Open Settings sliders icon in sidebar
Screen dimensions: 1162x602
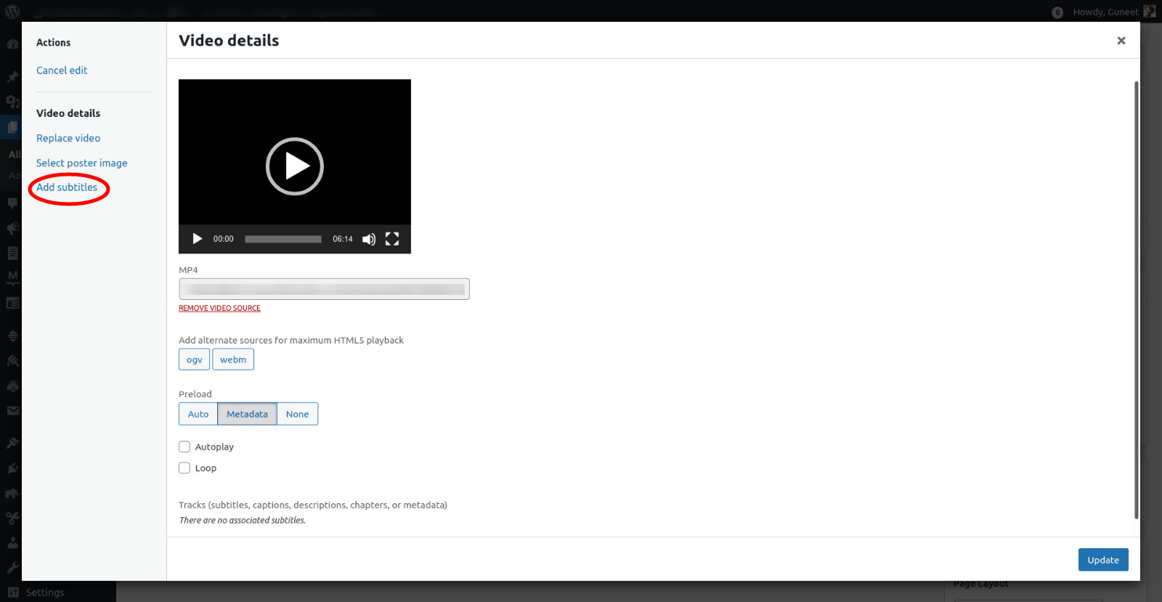coord(12,592)
